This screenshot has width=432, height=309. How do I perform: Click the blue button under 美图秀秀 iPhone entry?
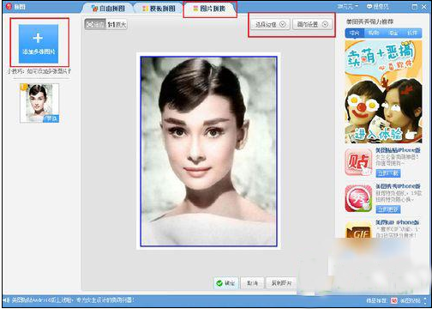click(387, 209)
